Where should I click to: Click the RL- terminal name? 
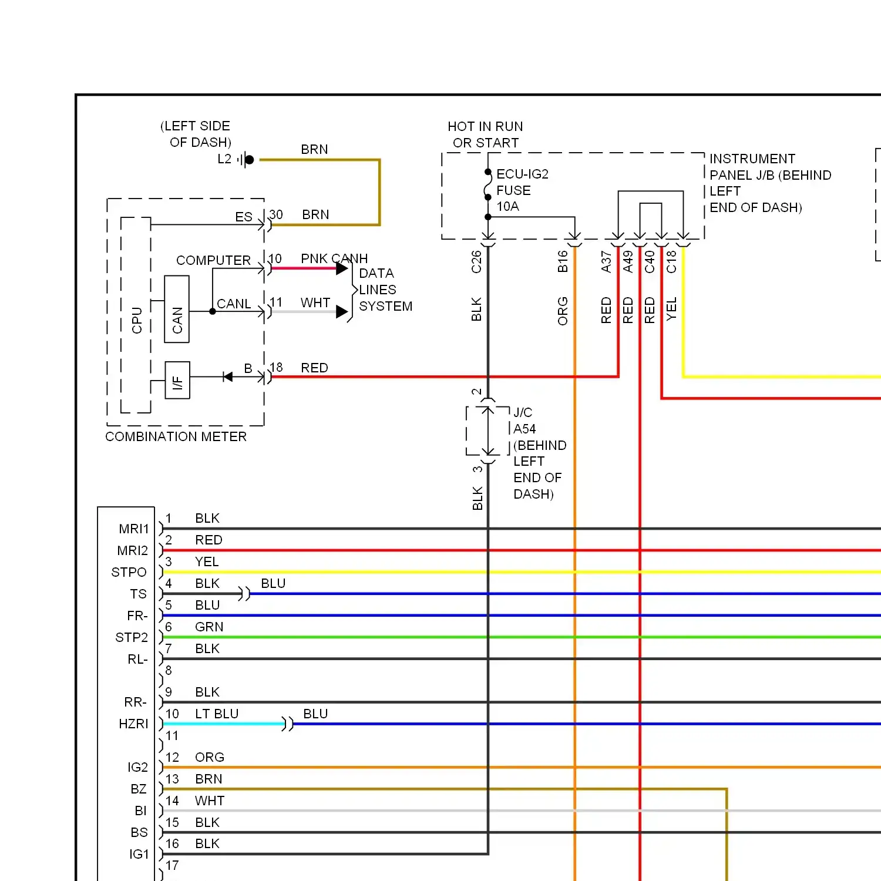click(x=138, y=659)
